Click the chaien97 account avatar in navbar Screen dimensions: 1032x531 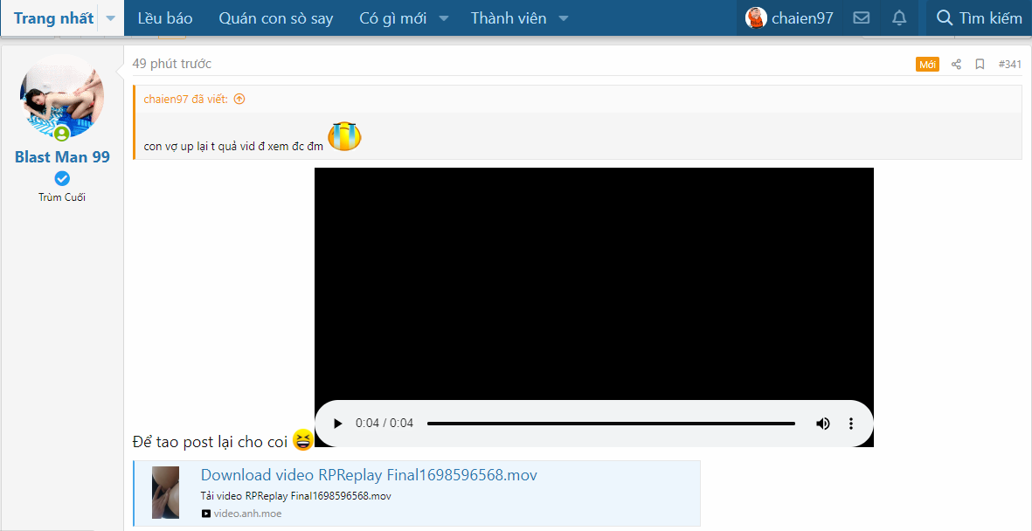[756, 18]
